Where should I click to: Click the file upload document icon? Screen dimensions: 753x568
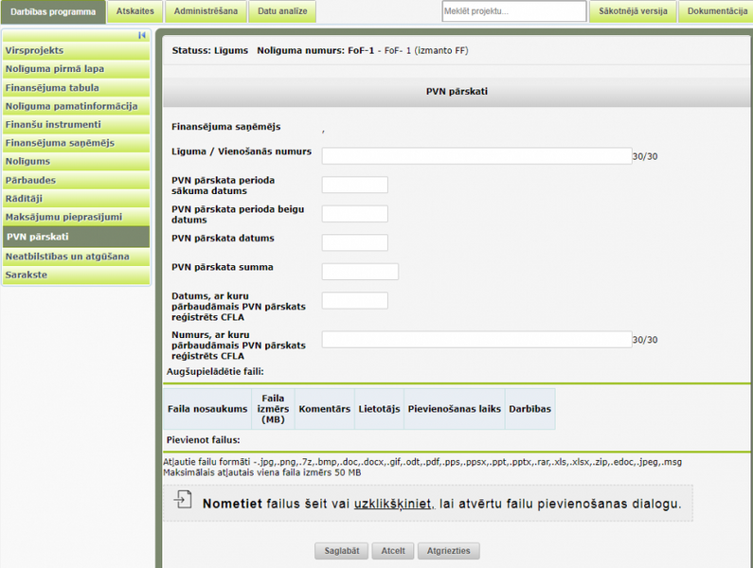point(183,500)
